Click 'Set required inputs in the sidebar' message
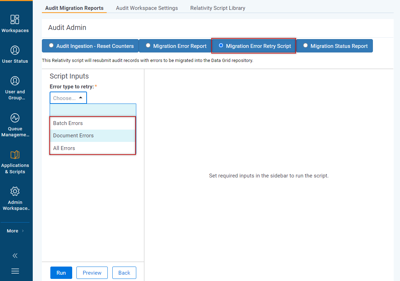This screenshot has height=281, width=400. pos(269,176)
